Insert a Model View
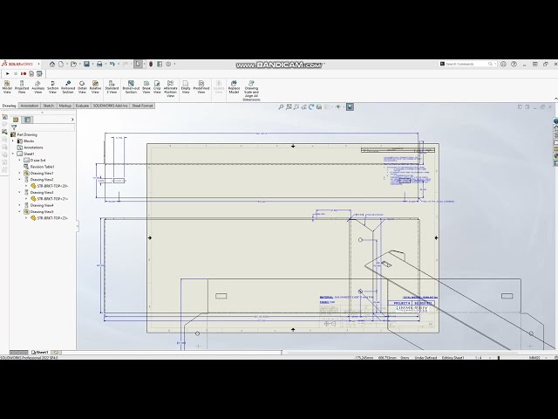Image resolution: width=558 pixels, height=419 pixels. point(7,87)
